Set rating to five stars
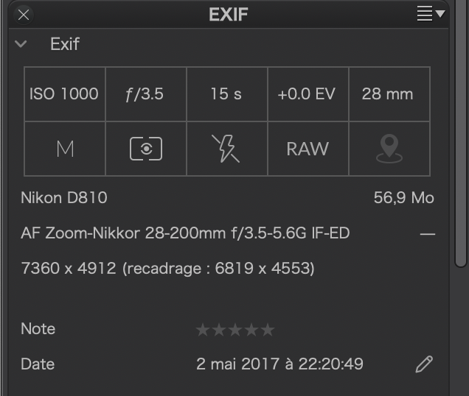Screen dimensions: 469x396 click(x=268, y=330)
